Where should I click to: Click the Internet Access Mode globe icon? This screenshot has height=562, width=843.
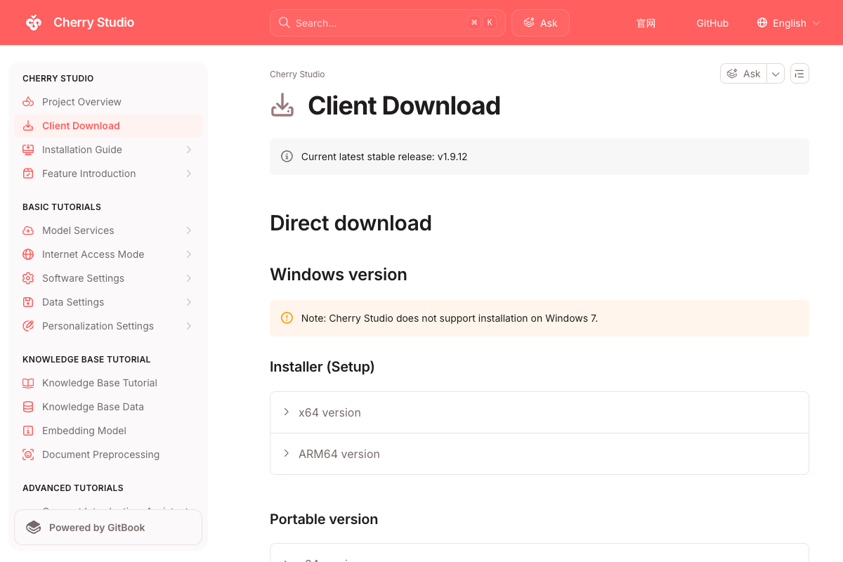[x=28, y=254]
